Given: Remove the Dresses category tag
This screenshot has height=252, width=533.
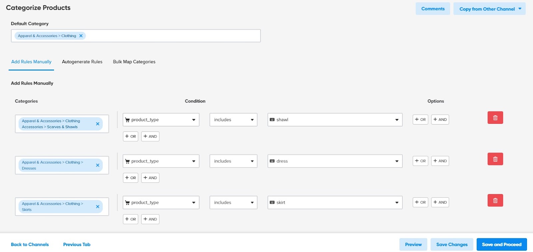Looking at the screenshot, I should tap(98, 165).
